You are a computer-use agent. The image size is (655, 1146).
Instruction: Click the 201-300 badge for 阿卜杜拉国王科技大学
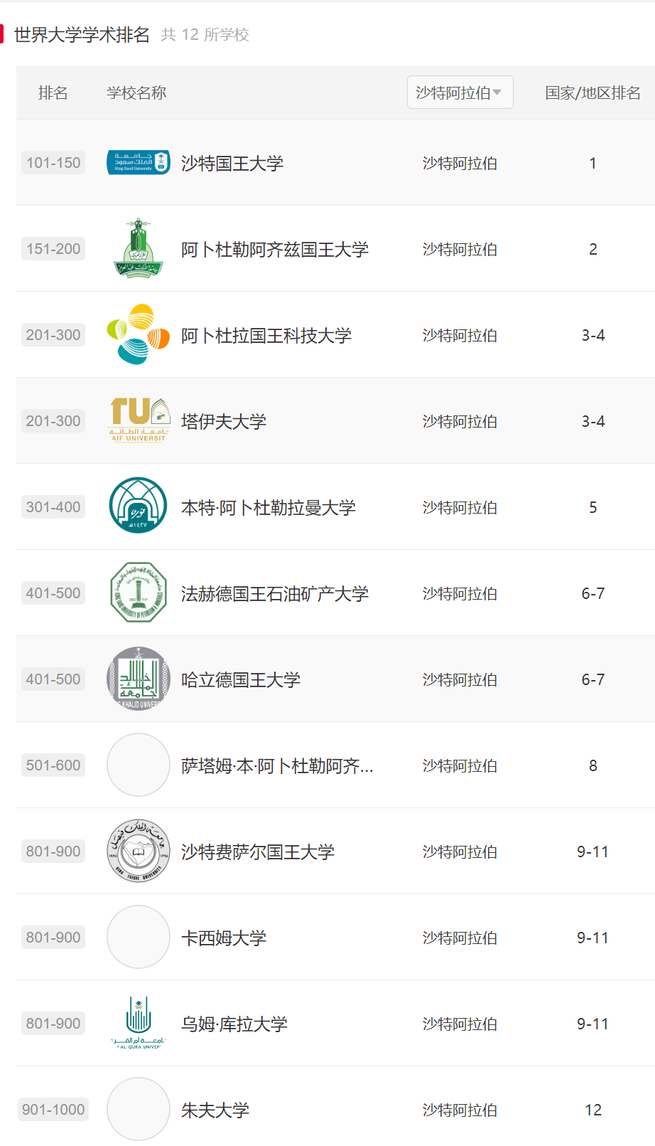click(x=53, y=334)
